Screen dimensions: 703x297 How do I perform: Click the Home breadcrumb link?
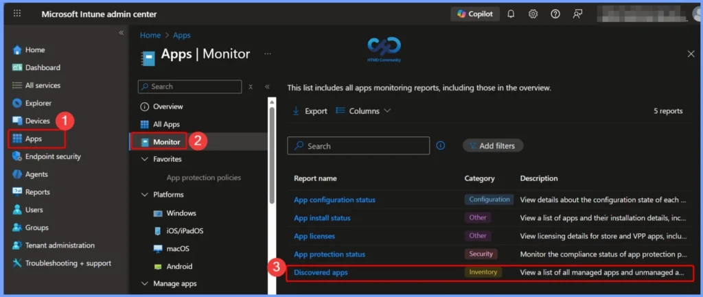click(150, 36)
